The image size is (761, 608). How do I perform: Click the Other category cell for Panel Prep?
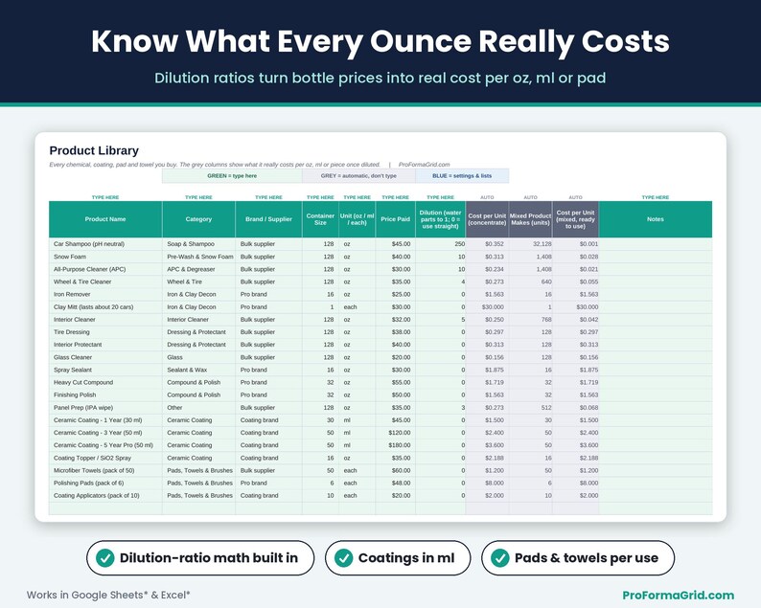coord(198,408)
